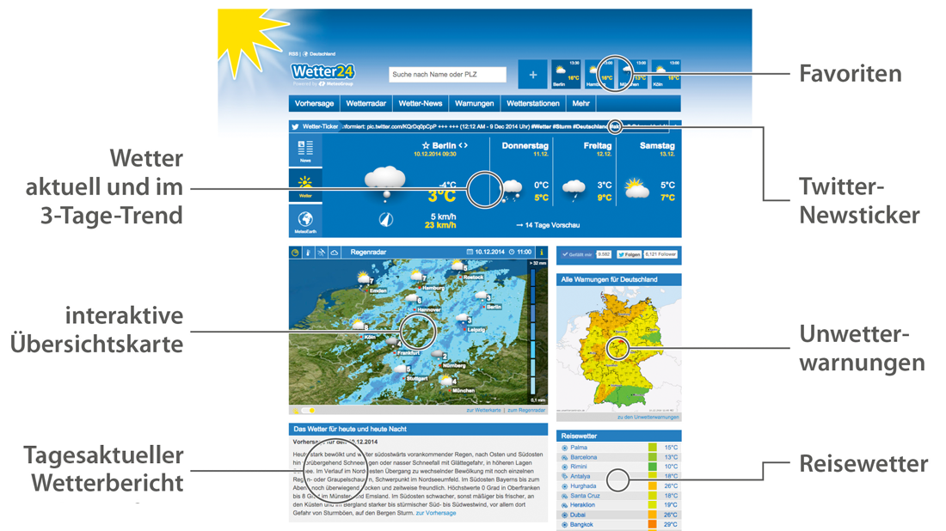Add a new favorite with the plus tile
Screen dimensions: 946x531
pos(532,75)
